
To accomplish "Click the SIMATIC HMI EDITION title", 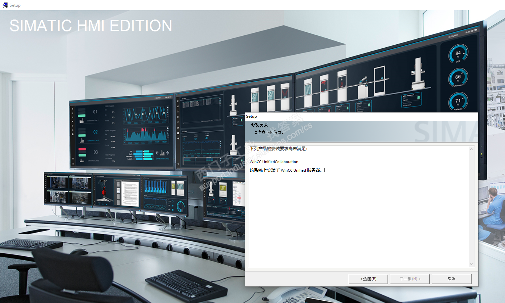I will coord(91,26).
